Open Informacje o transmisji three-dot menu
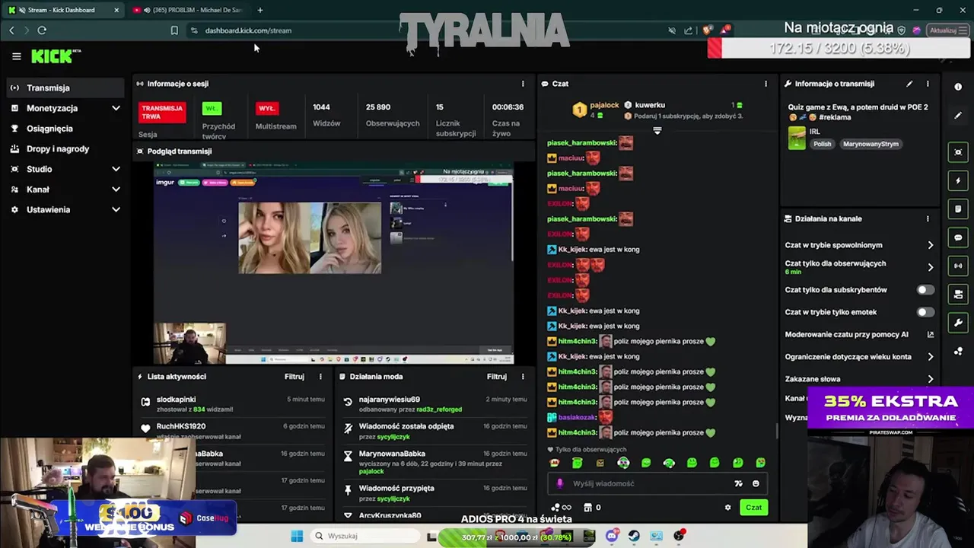 [x=927, y=84]
